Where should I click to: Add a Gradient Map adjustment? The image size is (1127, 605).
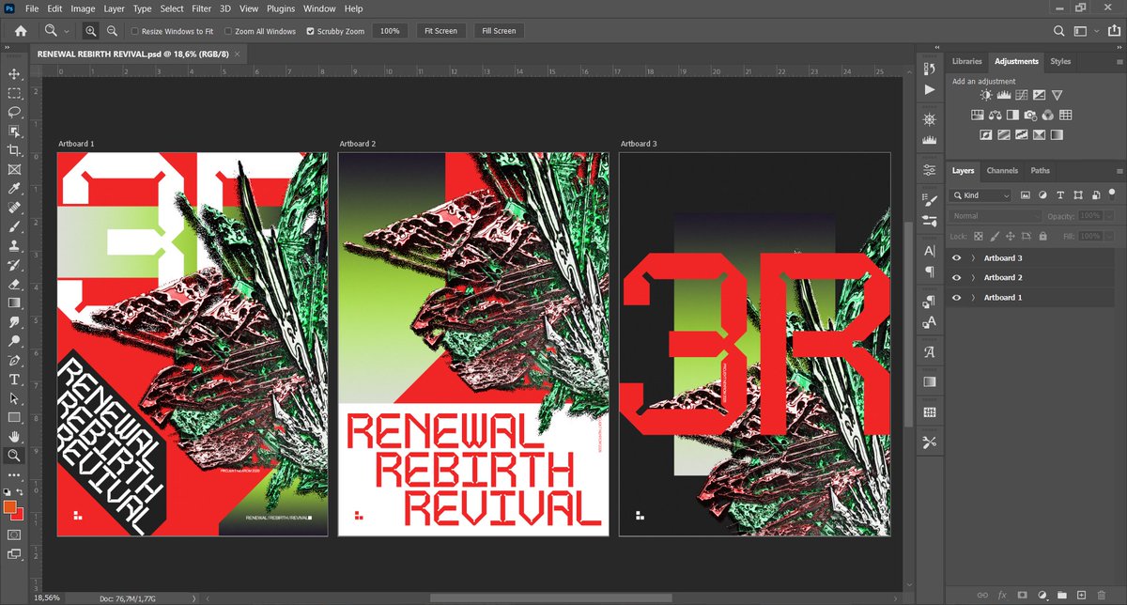point(1057,134)
